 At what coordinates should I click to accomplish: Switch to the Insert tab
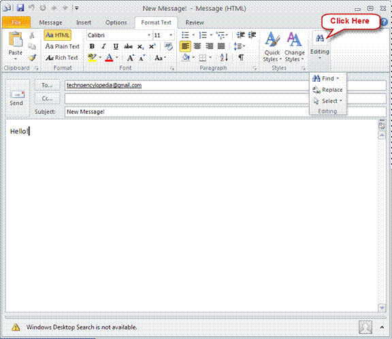point(84,22)
